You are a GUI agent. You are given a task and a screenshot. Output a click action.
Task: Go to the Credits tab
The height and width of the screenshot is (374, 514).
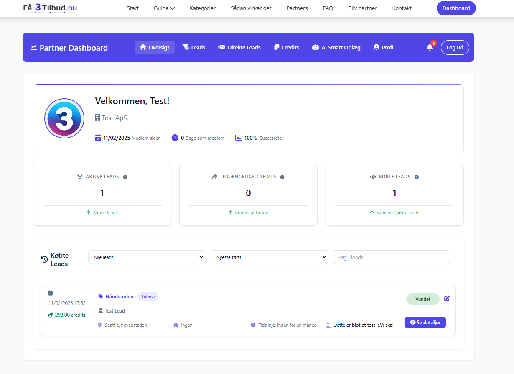(x=286, y=48)
